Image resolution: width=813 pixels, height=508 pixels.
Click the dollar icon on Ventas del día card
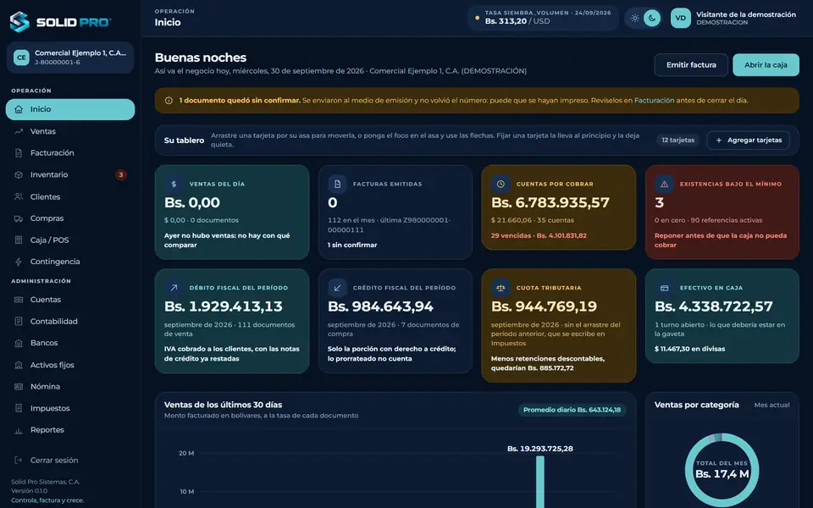coord(174,184)
